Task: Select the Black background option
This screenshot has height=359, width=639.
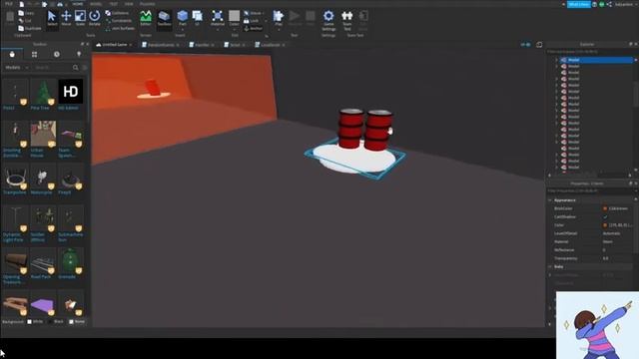Action: [56, 321]
